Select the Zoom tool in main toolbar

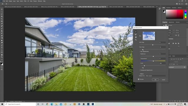click(2, 57)
